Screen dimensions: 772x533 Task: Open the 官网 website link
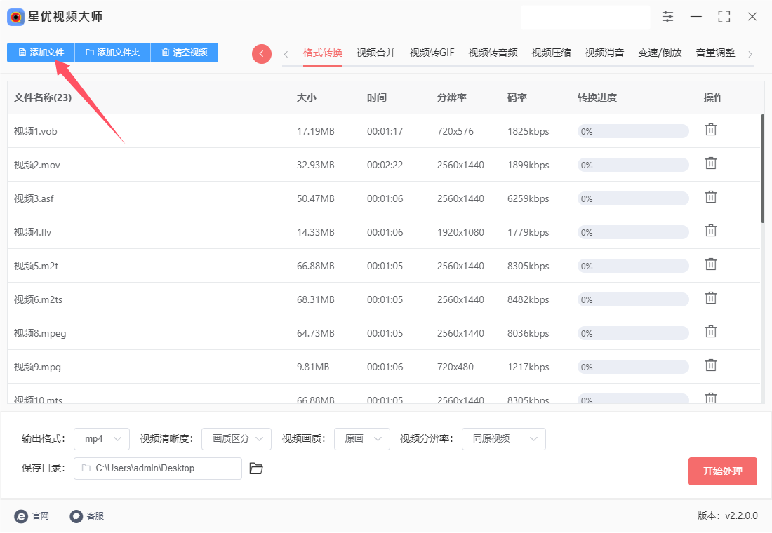pyautogui.click(x=32, y=515)
